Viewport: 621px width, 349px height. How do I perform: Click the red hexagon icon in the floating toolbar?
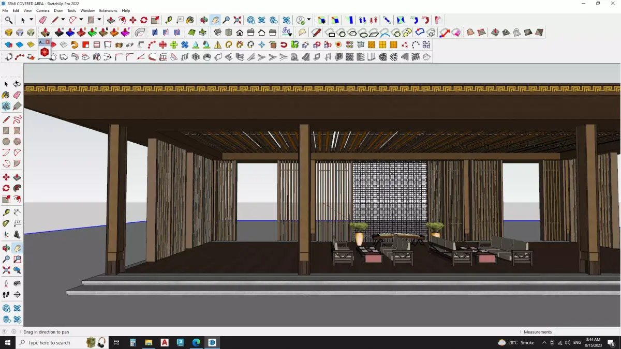coord(45,52)
